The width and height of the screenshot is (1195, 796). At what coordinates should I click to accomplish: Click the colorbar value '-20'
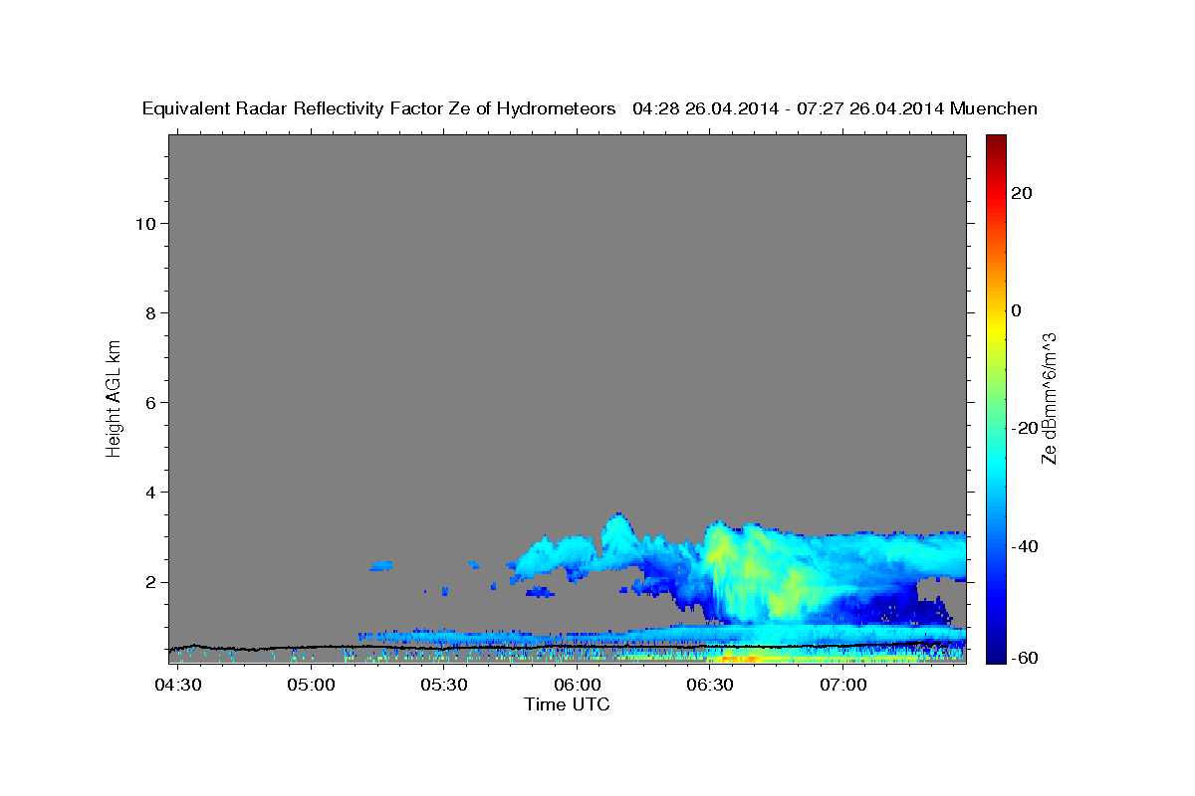[1024, 428]
